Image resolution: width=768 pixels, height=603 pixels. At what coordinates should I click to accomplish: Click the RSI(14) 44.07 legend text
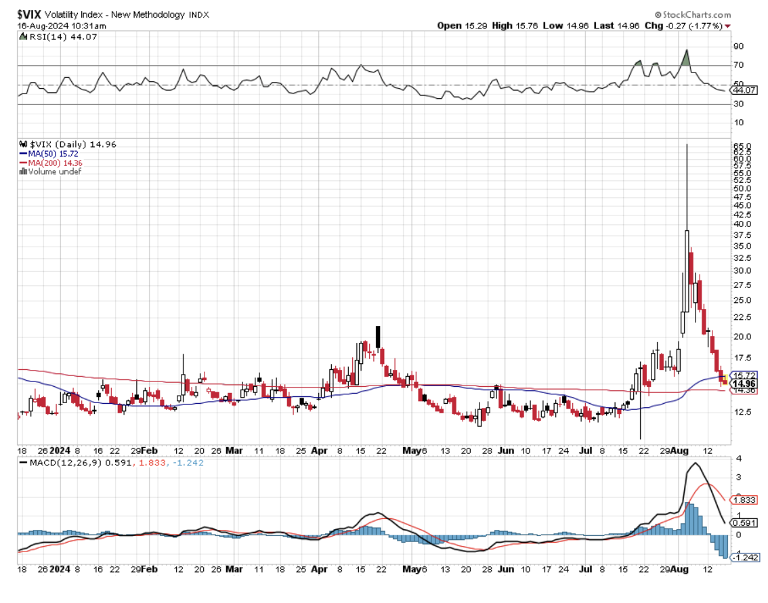(x=63, y=37)
